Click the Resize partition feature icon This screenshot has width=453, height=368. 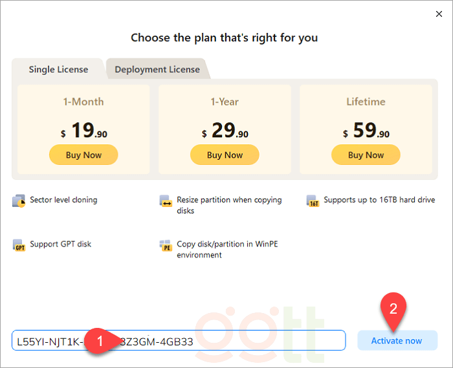166,201
